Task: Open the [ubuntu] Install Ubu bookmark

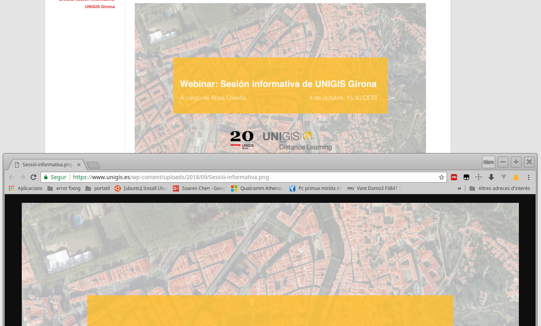Action: coord(141,188)
